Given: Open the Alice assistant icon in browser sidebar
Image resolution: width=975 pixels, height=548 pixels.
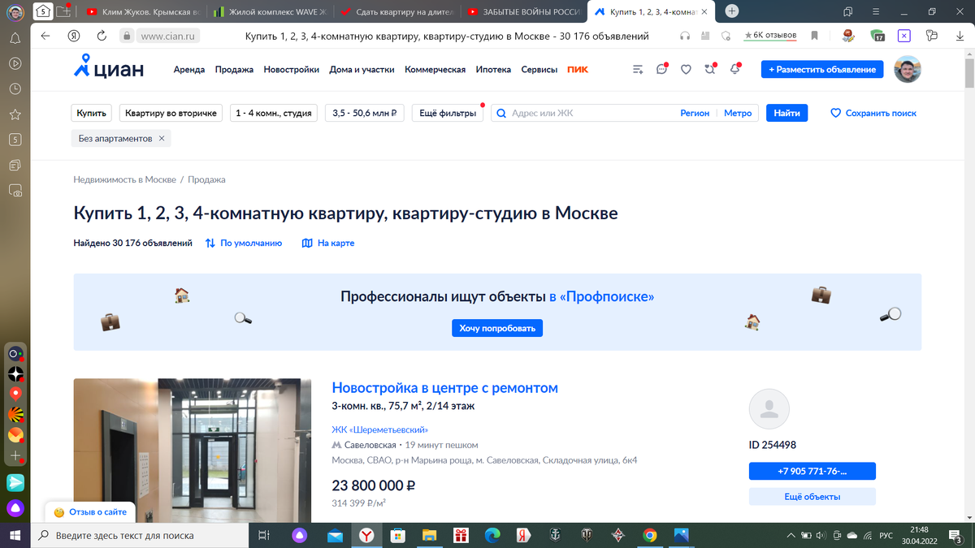Looking at the screenshot, I should [15, 509].
